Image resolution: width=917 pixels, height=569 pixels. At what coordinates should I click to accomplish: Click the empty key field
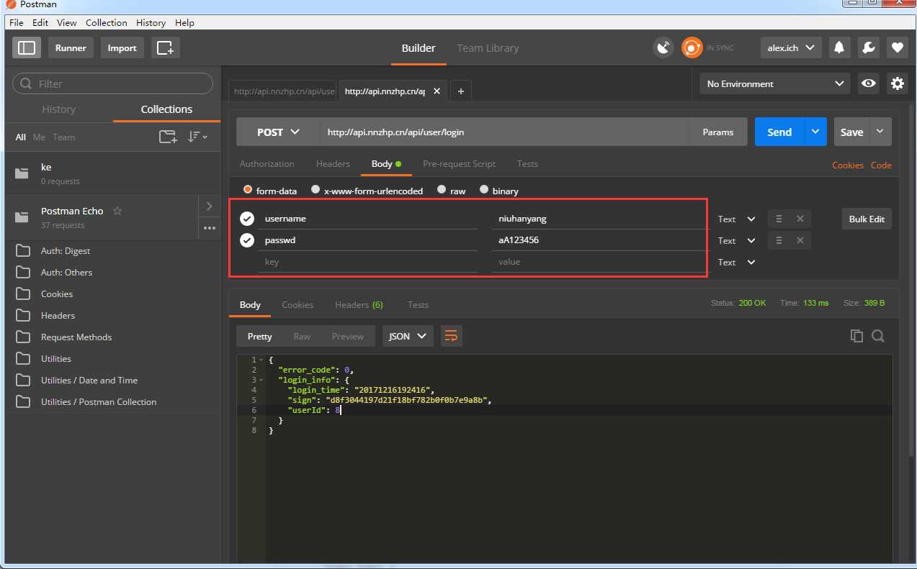[x=367, y=262]
